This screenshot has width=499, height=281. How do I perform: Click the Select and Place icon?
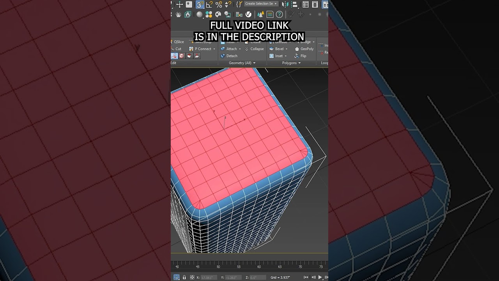click(189, 4)
